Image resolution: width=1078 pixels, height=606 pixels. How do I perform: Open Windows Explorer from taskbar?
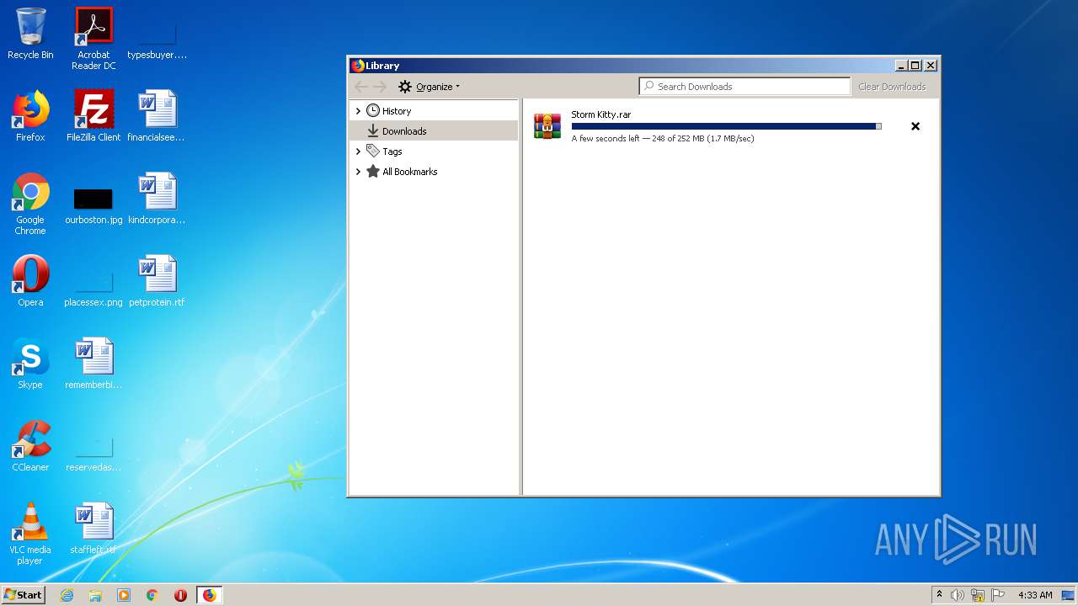pos(95,595)
